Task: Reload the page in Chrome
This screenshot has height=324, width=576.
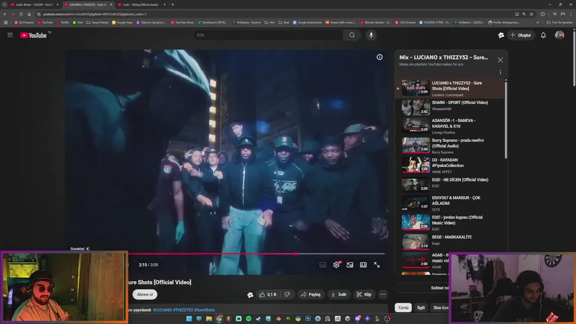Action: 21,14
